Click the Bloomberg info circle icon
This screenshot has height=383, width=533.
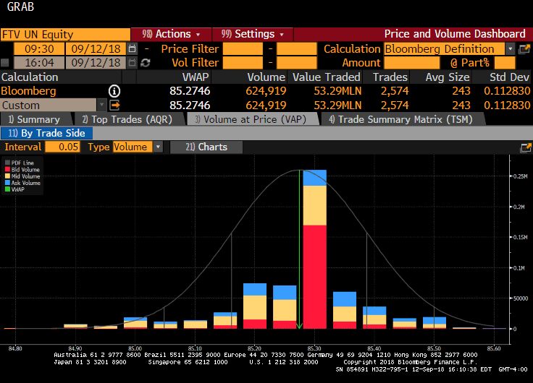tap(114, 91)
